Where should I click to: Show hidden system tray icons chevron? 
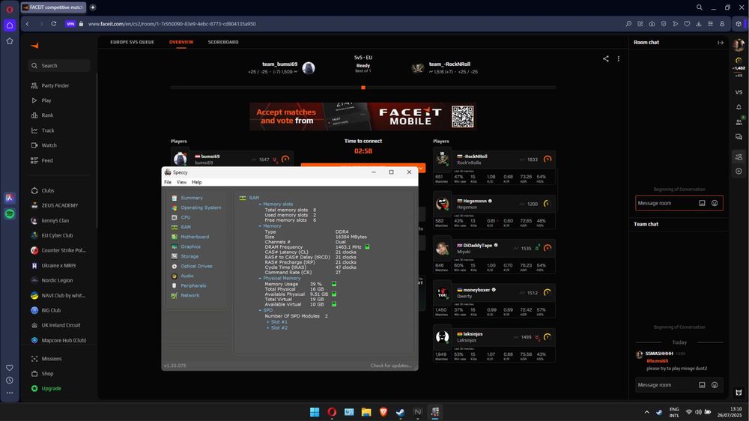pyautogui.click(x=647, y=412)
